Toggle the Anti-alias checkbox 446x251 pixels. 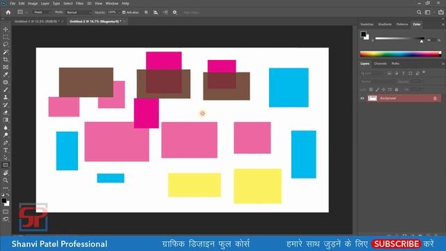124,13
